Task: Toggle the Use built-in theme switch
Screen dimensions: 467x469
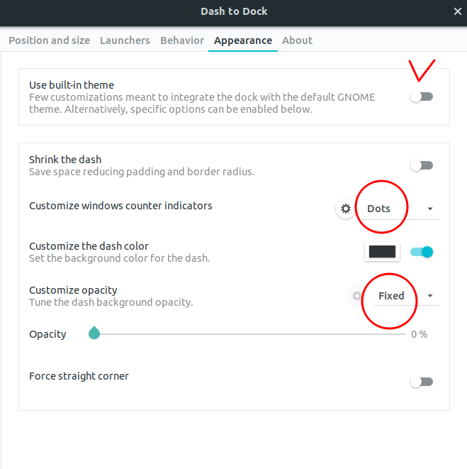Action: pos(422,96)
